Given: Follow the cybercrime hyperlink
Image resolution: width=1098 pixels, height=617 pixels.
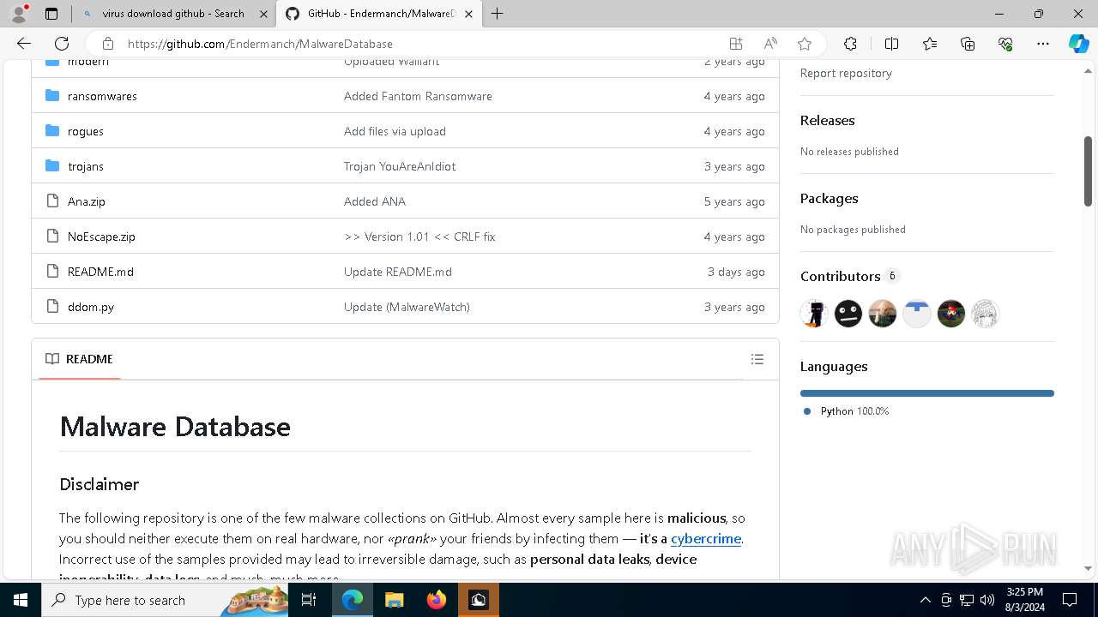Looking at the screenshot, I should pos(706,539).
